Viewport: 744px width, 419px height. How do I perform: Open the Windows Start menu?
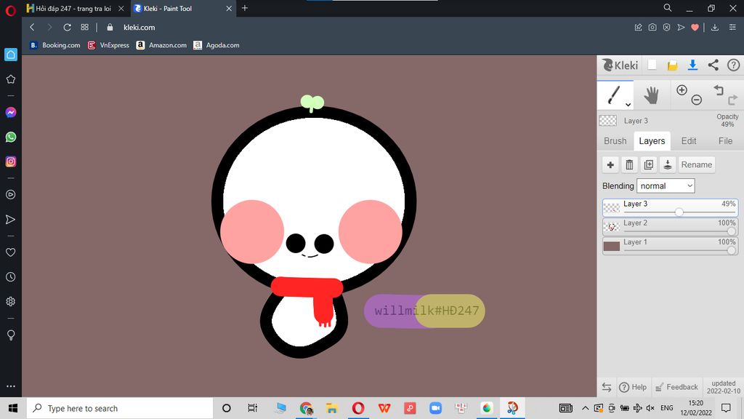click(x=13, y=408)
